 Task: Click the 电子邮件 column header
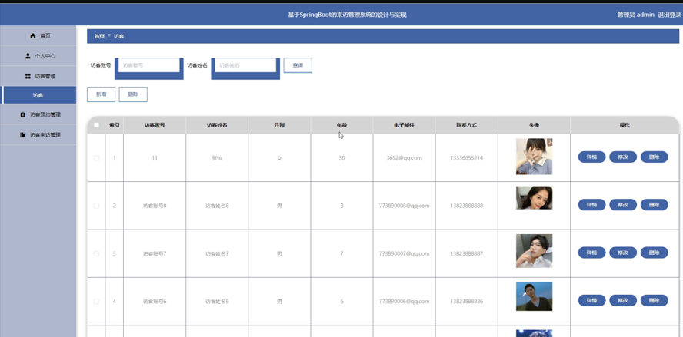point(404,125)
